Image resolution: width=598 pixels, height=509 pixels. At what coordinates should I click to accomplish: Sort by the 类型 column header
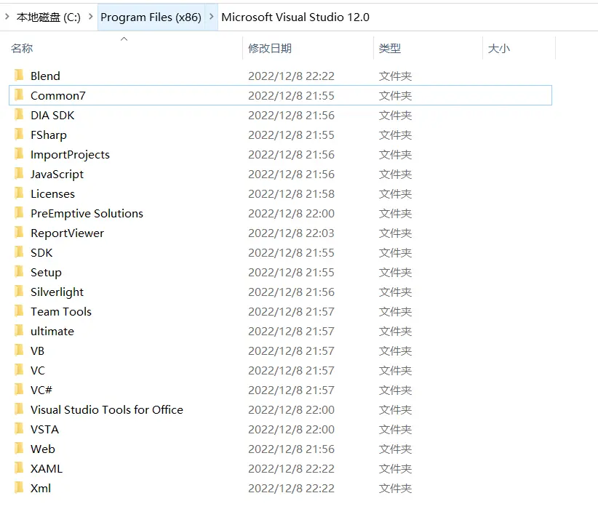(390, 49)
